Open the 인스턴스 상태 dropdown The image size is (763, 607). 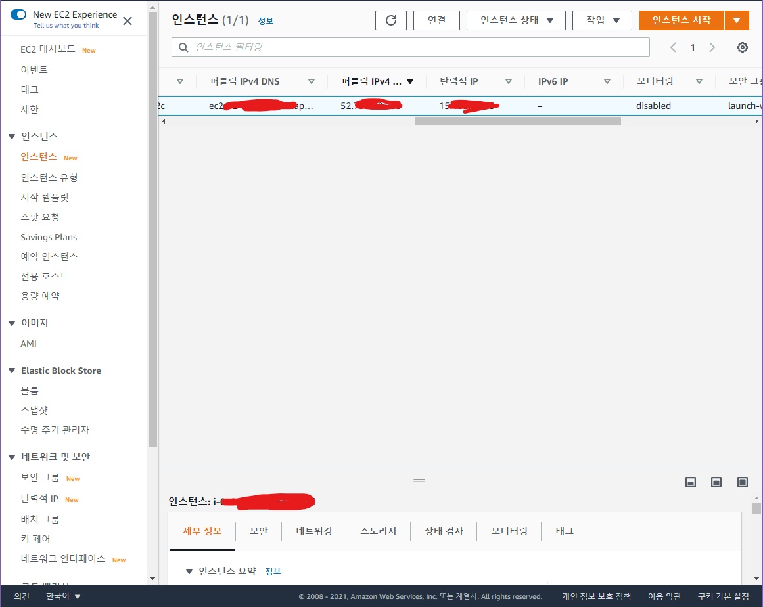coord(516,20)
